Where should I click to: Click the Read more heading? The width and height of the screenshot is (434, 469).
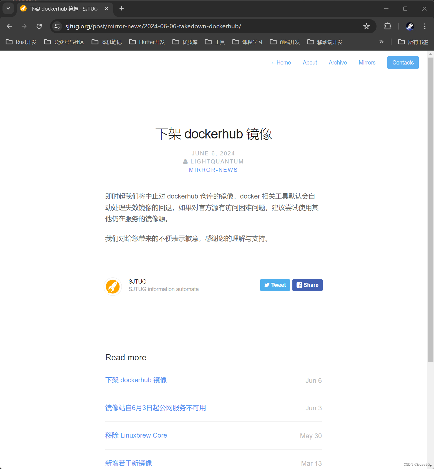[x=126, y=358]
